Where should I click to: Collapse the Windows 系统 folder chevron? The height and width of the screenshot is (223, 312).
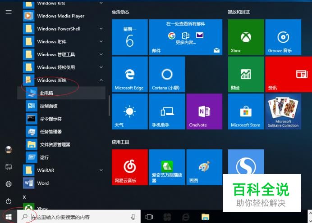(101, 80)
